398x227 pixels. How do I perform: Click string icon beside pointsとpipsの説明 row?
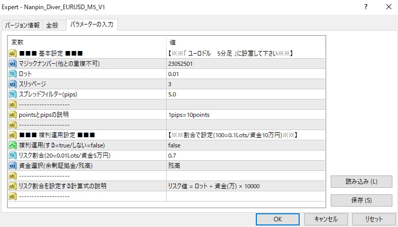(x=12, y=115)
